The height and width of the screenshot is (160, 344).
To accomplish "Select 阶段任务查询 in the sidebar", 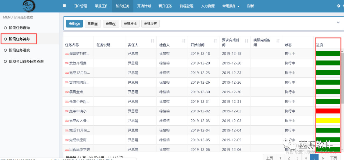I will point(19,28).
